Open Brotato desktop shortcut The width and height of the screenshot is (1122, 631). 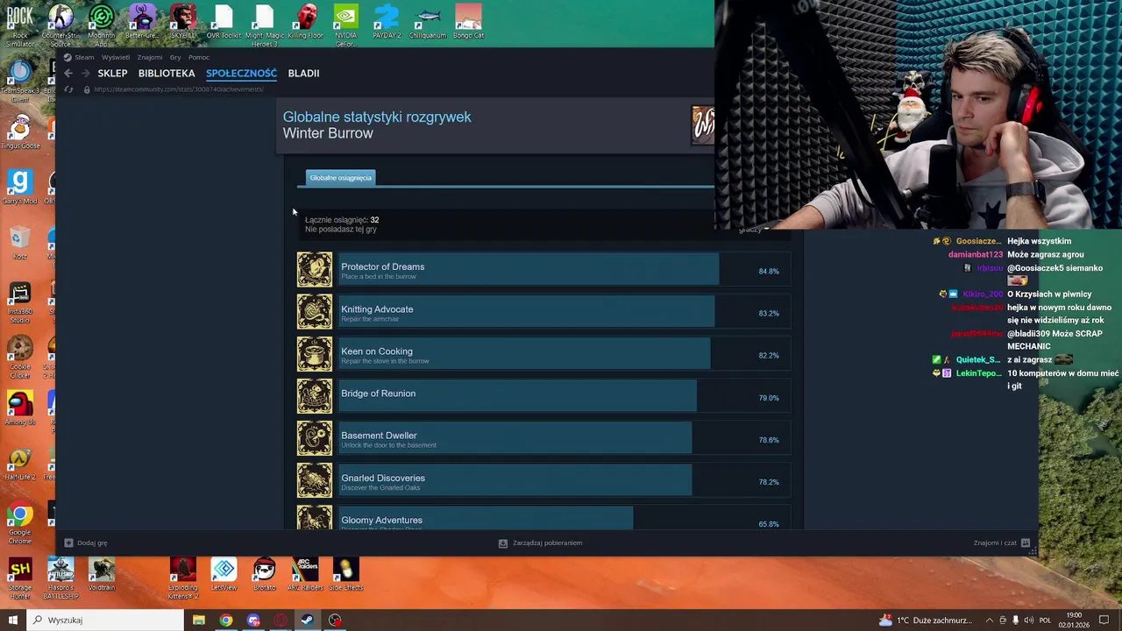pyautogui.click(x=264, y=575)
